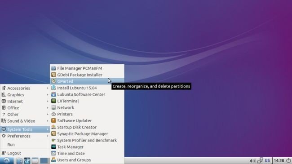Open file manager from the panel launcher

pyautogui.click(x=19, y=161)
